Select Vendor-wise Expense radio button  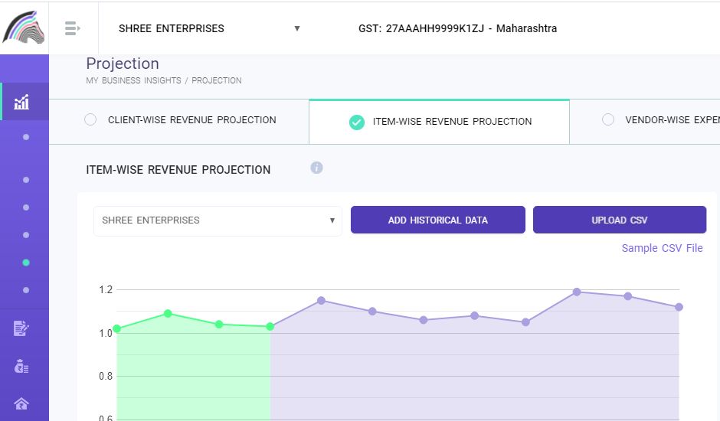[x=608, y=119]
